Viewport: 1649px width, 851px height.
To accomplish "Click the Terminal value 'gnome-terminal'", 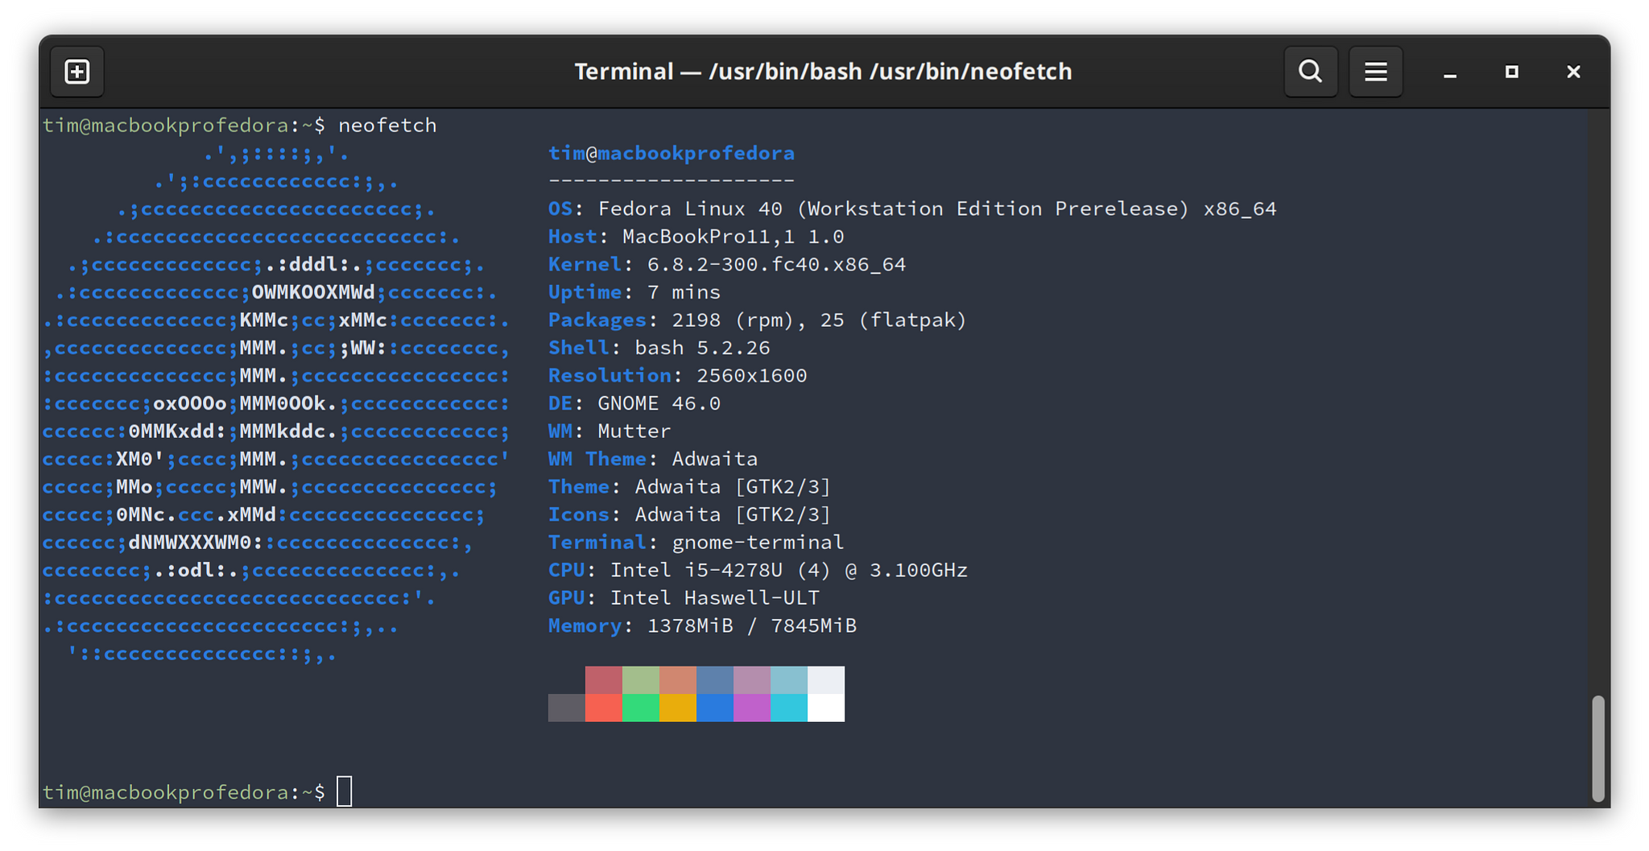I will click(758, 543).
